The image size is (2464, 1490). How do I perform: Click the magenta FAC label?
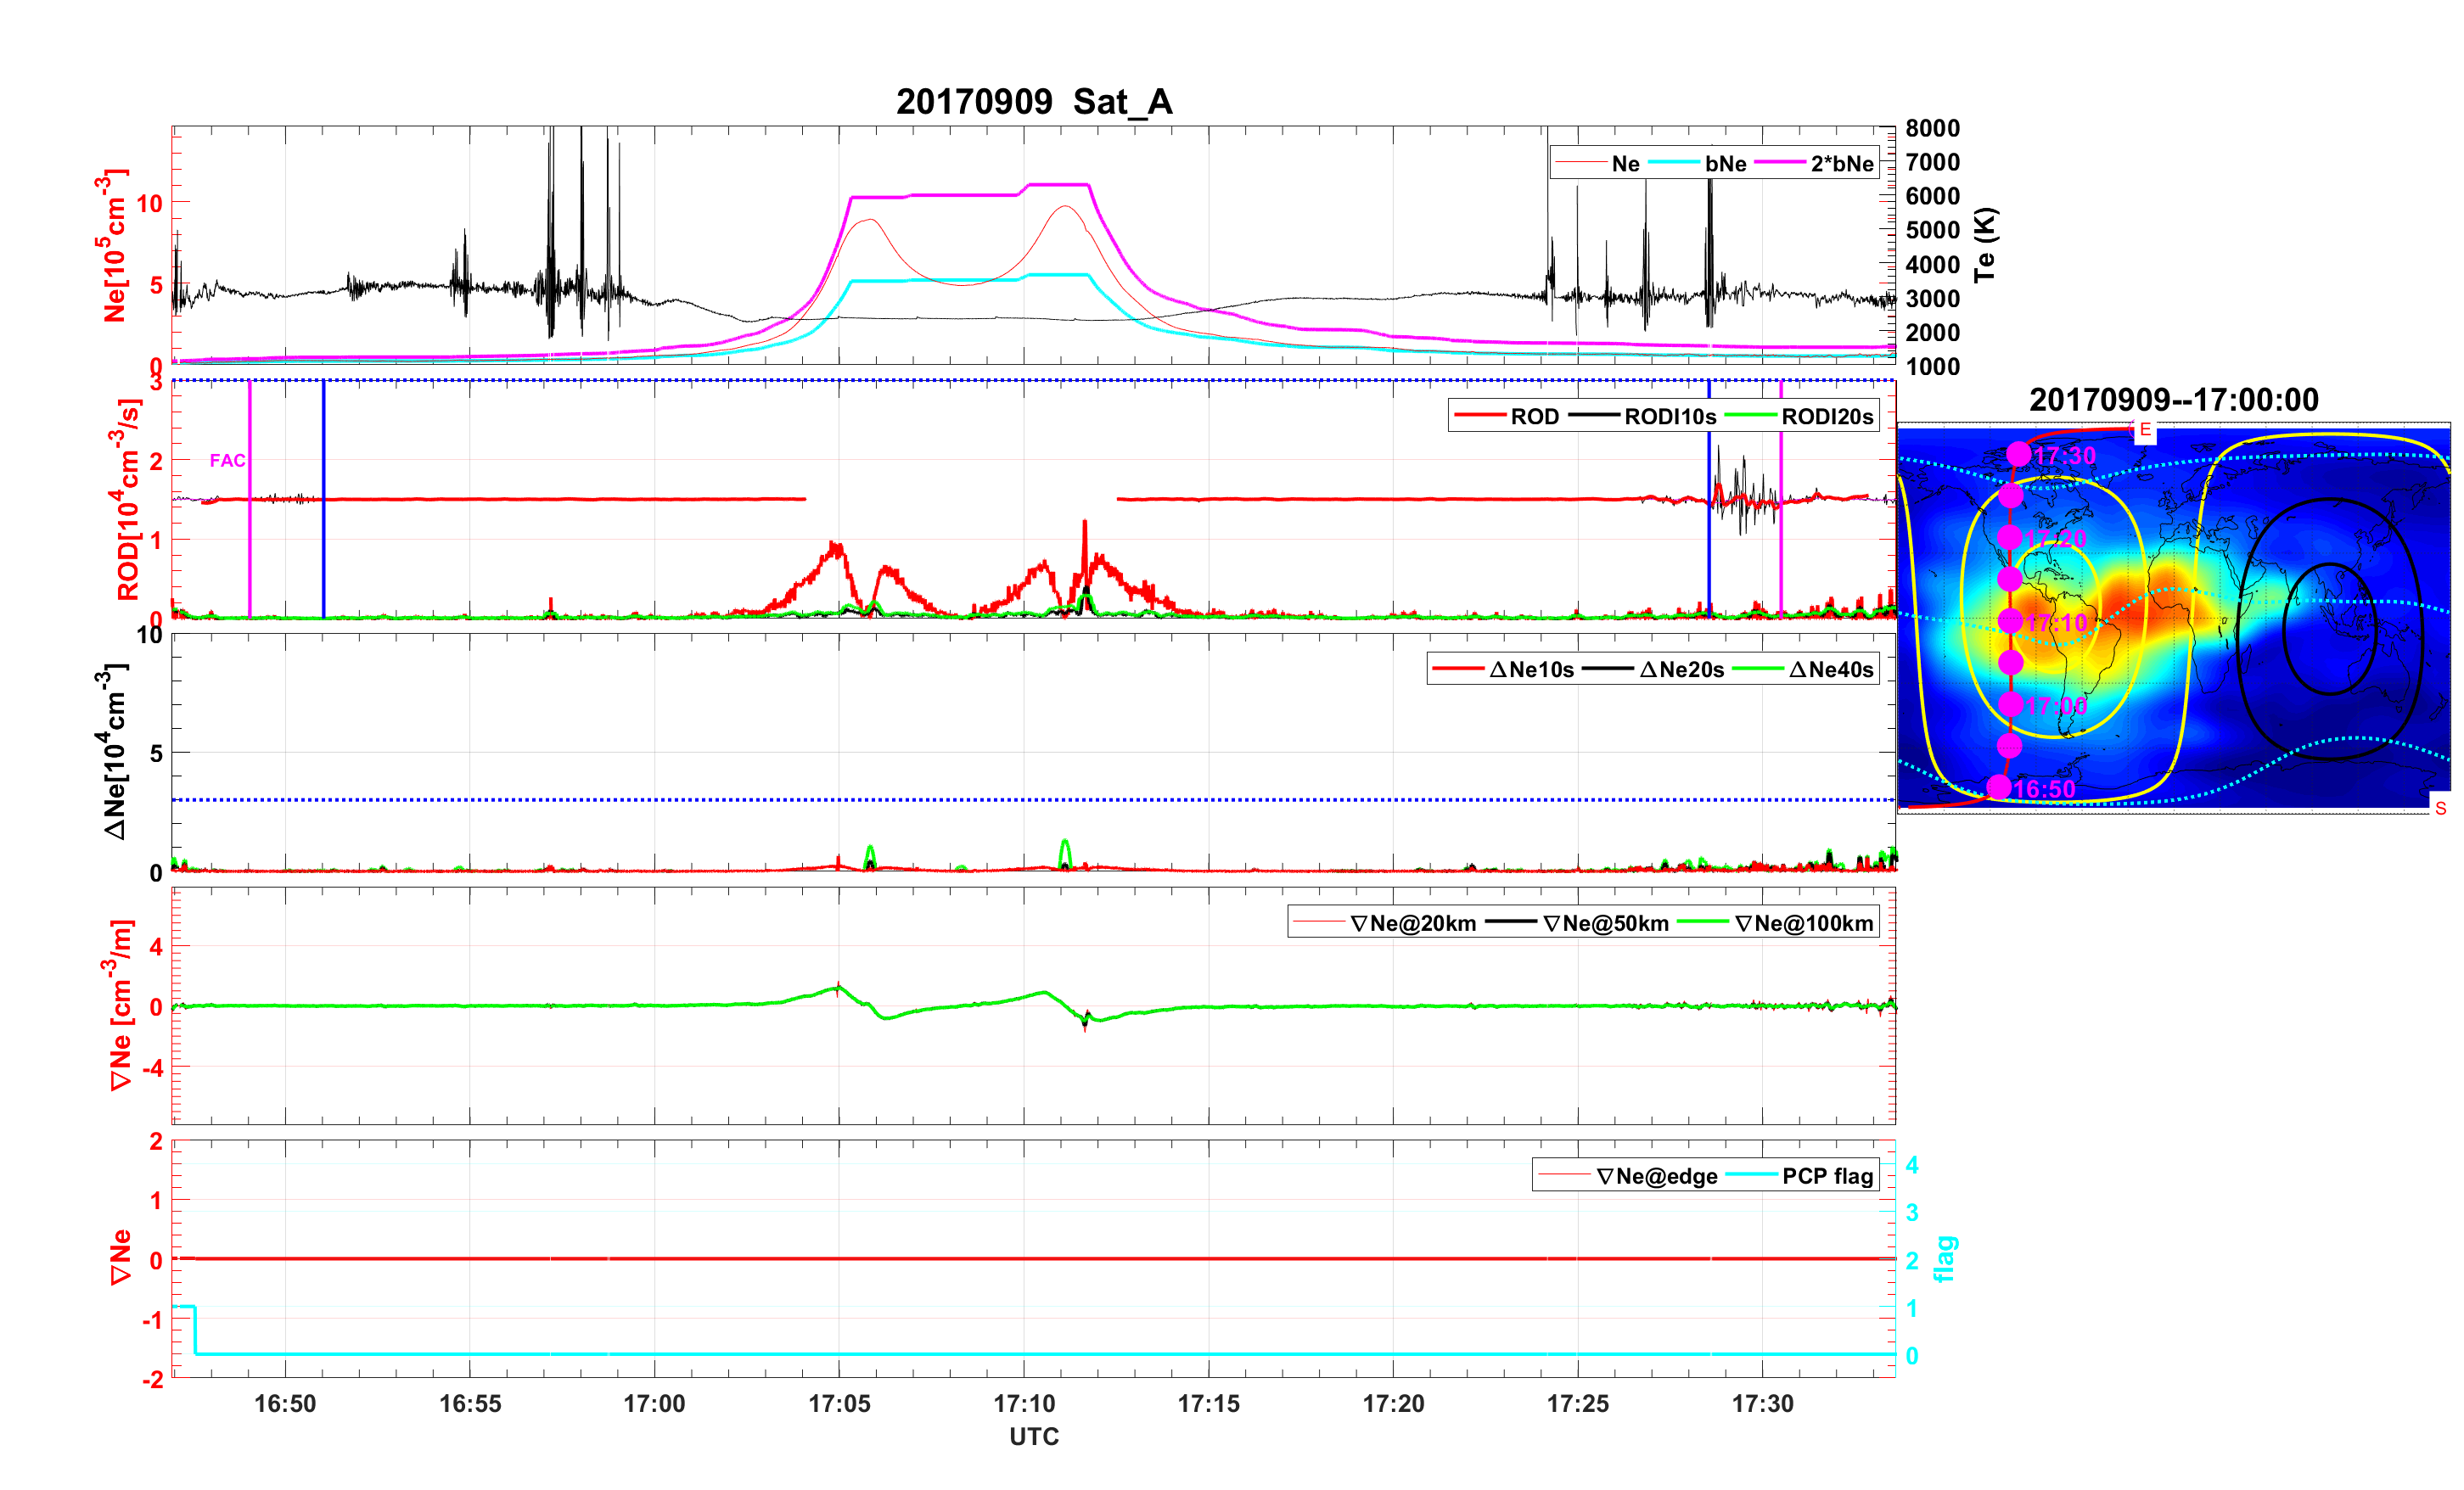(x=227, y=460)
